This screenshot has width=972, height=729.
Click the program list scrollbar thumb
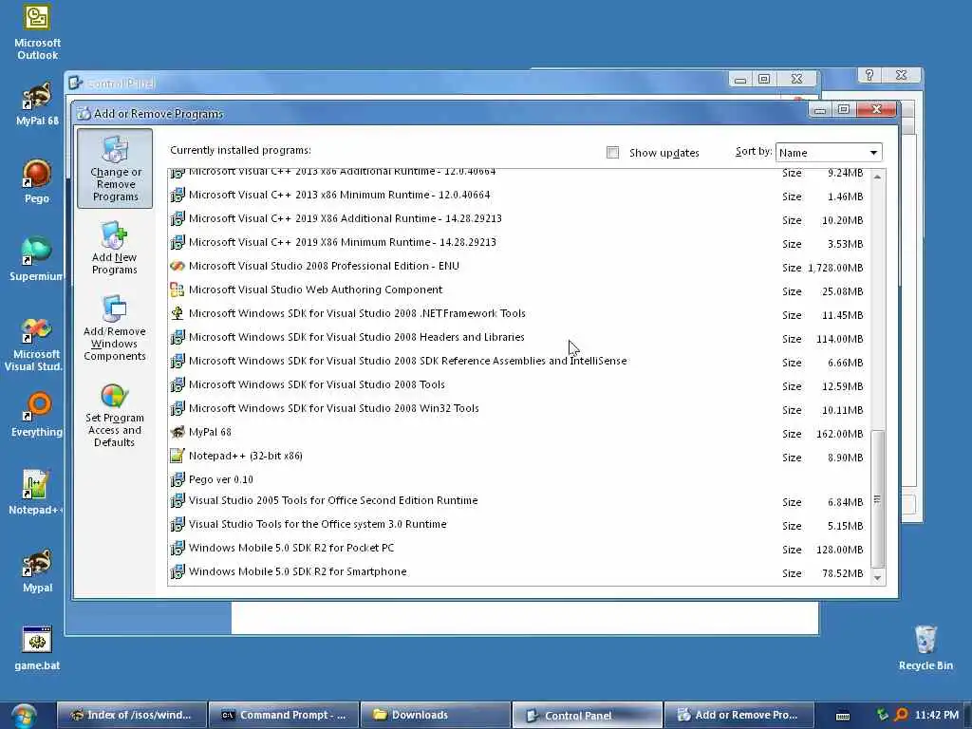pyautogui.click(x=877, y=498)
